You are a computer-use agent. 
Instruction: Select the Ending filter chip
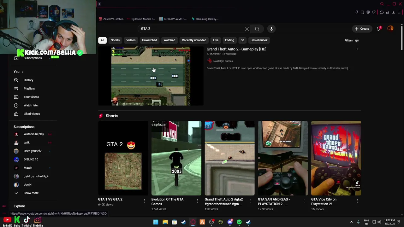click(x=229, y=40)
